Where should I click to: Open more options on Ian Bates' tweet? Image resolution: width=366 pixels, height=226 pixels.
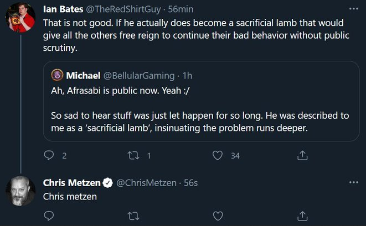(x=354, y=9)
